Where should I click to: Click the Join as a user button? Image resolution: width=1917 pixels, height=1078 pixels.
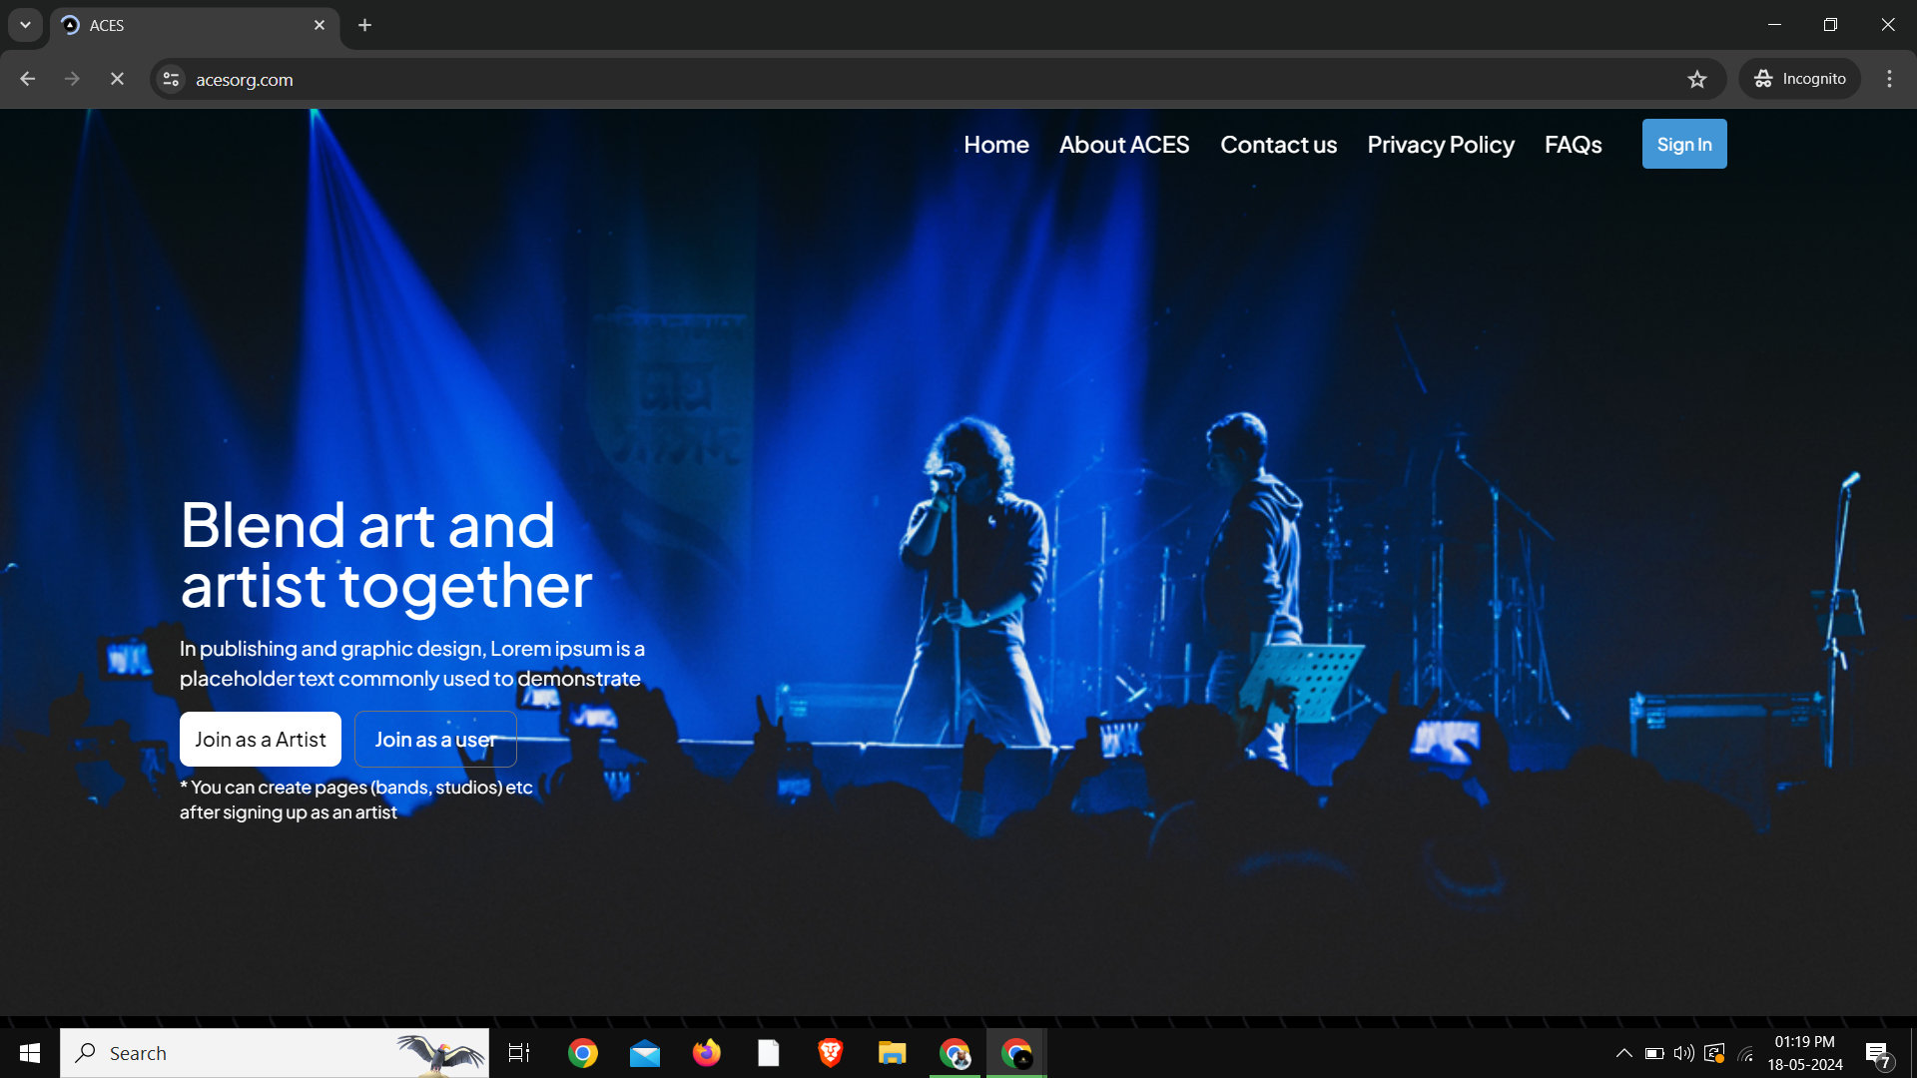coord(435,740)
